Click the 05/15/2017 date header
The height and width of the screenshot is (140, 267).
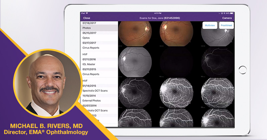pyautogui.click(x=89, y=33)
